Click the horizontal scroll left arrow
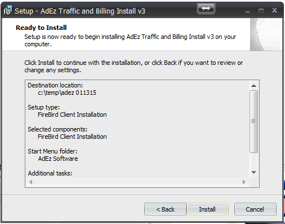This screenshot has height=224, width=285. (x=31, y=182)
